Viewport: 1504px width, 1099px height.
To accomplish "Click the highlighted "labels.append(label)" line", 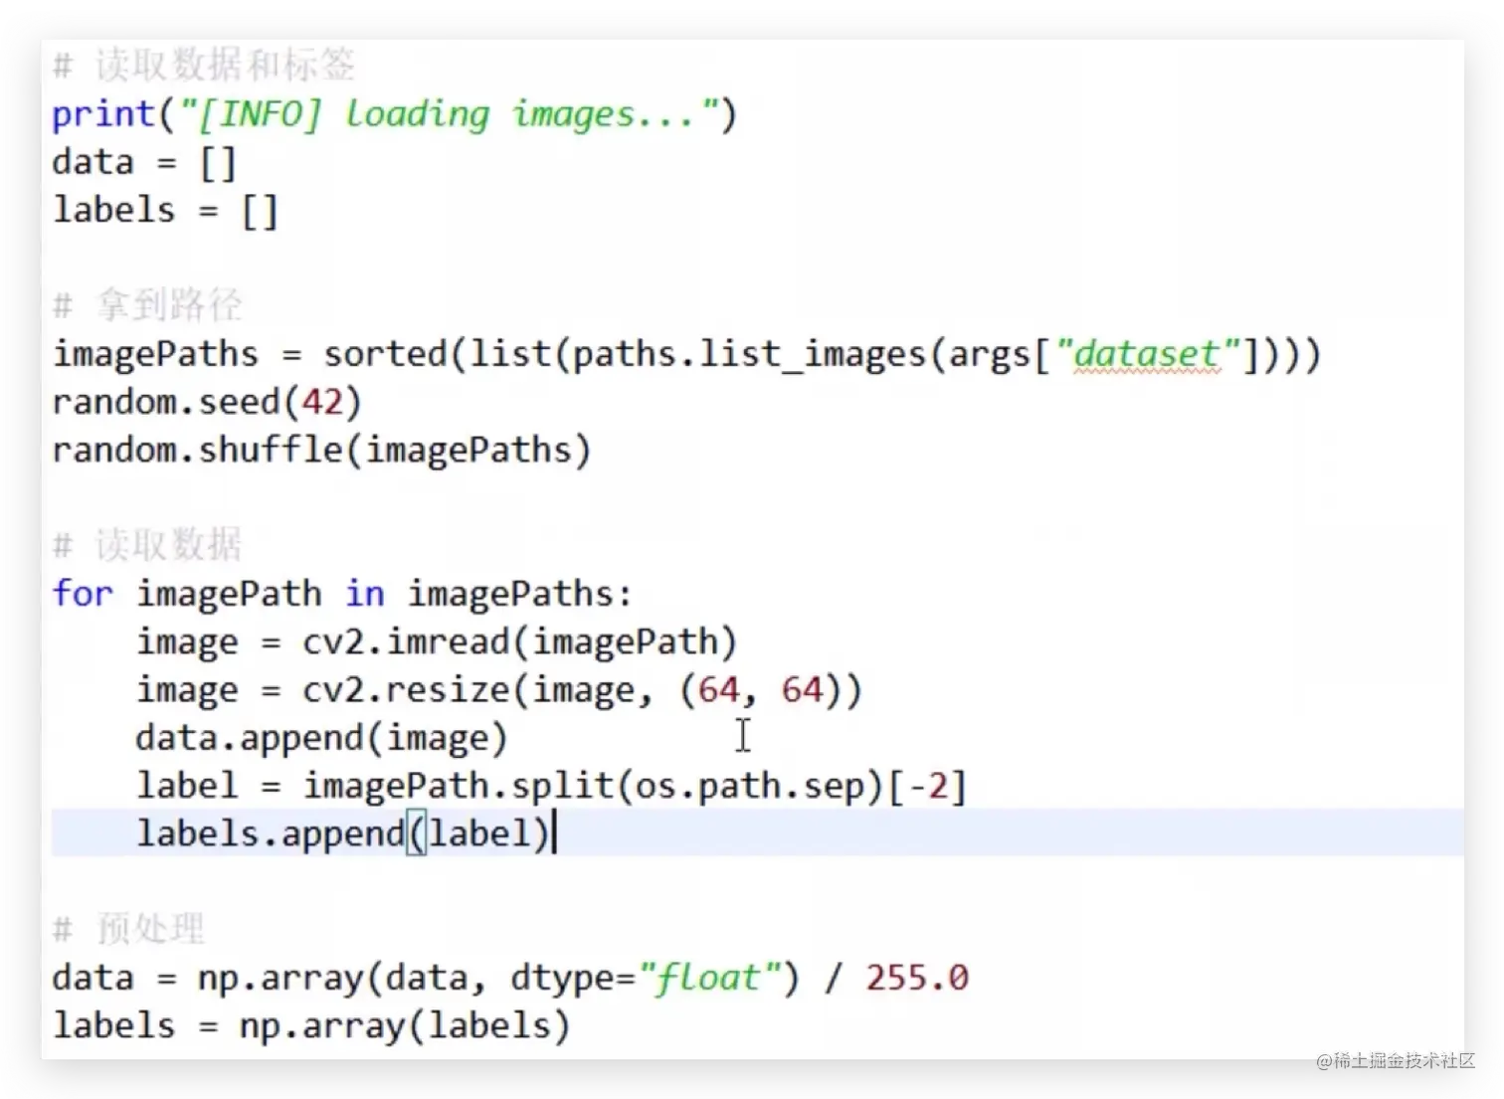I will click(757, 832).
